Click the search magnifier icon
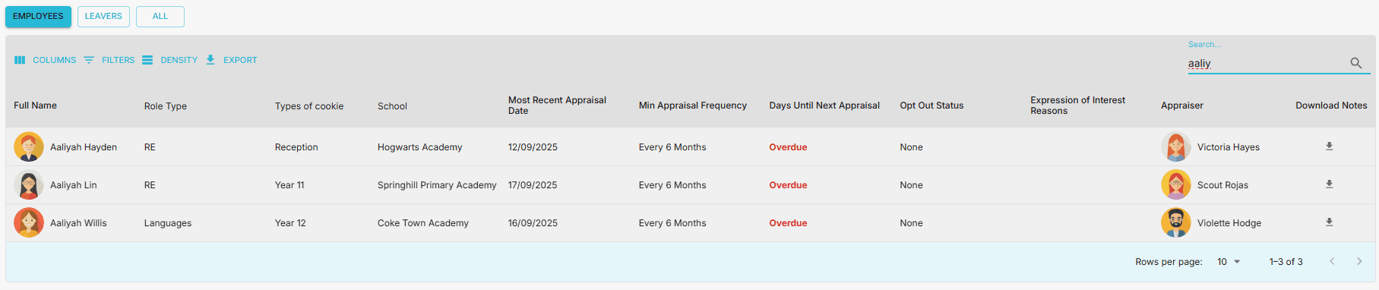Viewport: 1379px width, 290px height. pyautogui.click(x=1356, y=63)
